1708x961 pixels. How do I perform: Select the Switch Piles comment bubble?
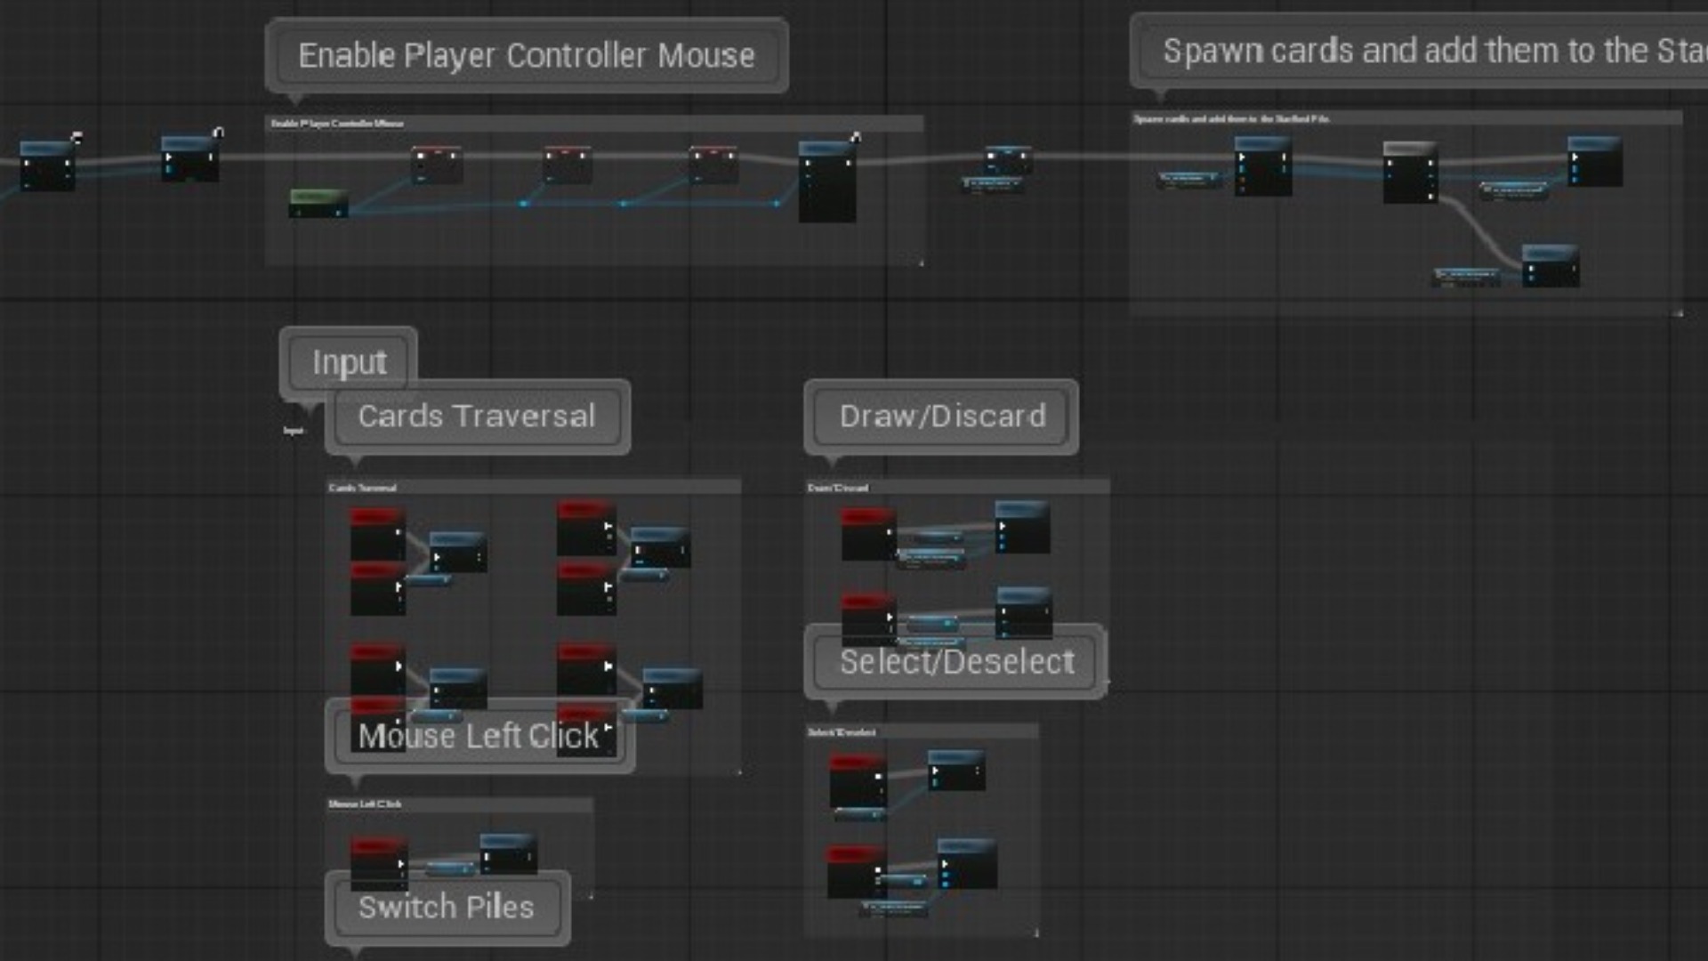[x=447, y=908]
